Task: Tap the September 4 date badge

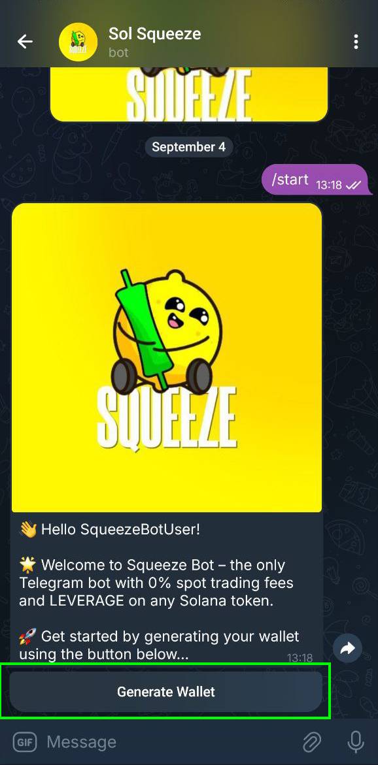Action: pos(188,147)
